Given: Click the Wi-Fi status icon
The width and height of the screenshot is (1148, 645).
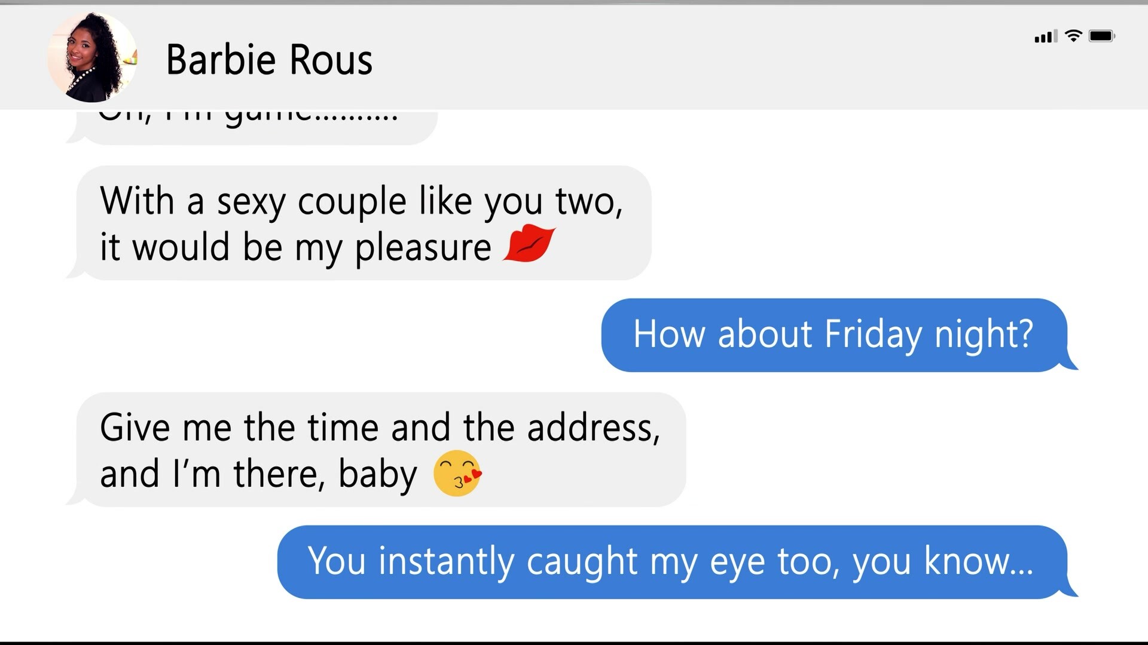Looking at the screenshot, I should (x=1074, y=36).
